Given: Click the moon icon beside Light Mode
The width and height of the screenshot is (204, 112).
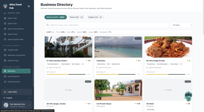Looking at the screenshot, I should pyautogui.click(x=5, y=92).
